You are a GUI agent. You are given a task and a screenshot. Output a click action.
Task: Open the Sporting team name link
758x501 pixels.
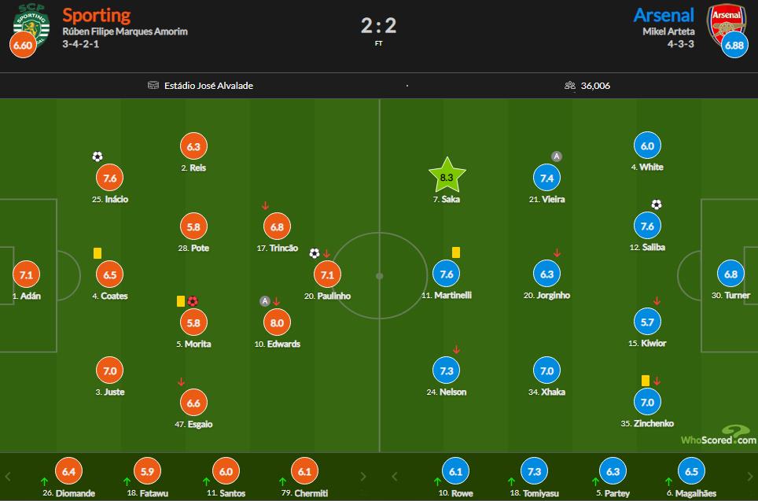(97, 15)
